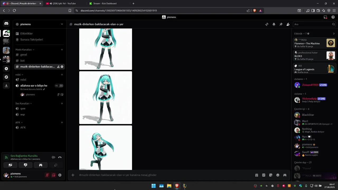Toggle Brave sidebar panel icon
This screenshot has height=190, width=338.
[313, 11]
